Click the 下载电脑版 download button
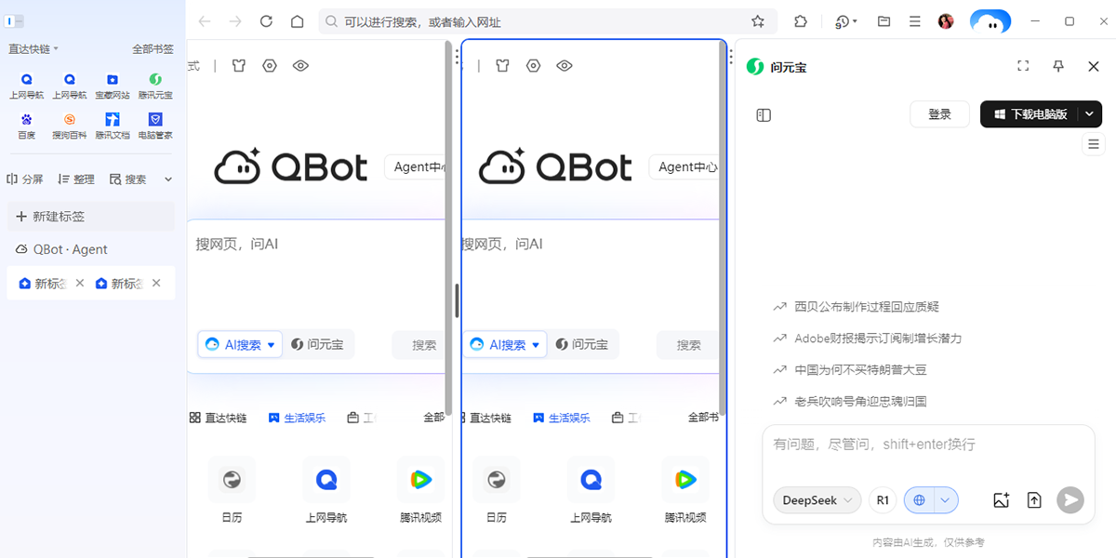This screenshot has height=558, width=1116. click(x=1030, y=114)
